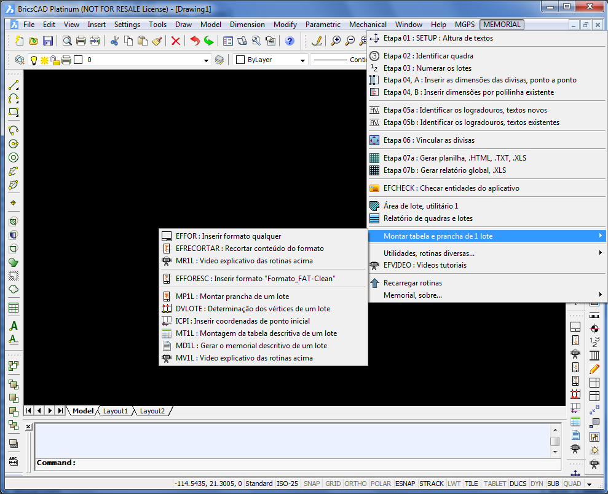
Task: Click the Undo arrow icon
Action: [194, 41]
